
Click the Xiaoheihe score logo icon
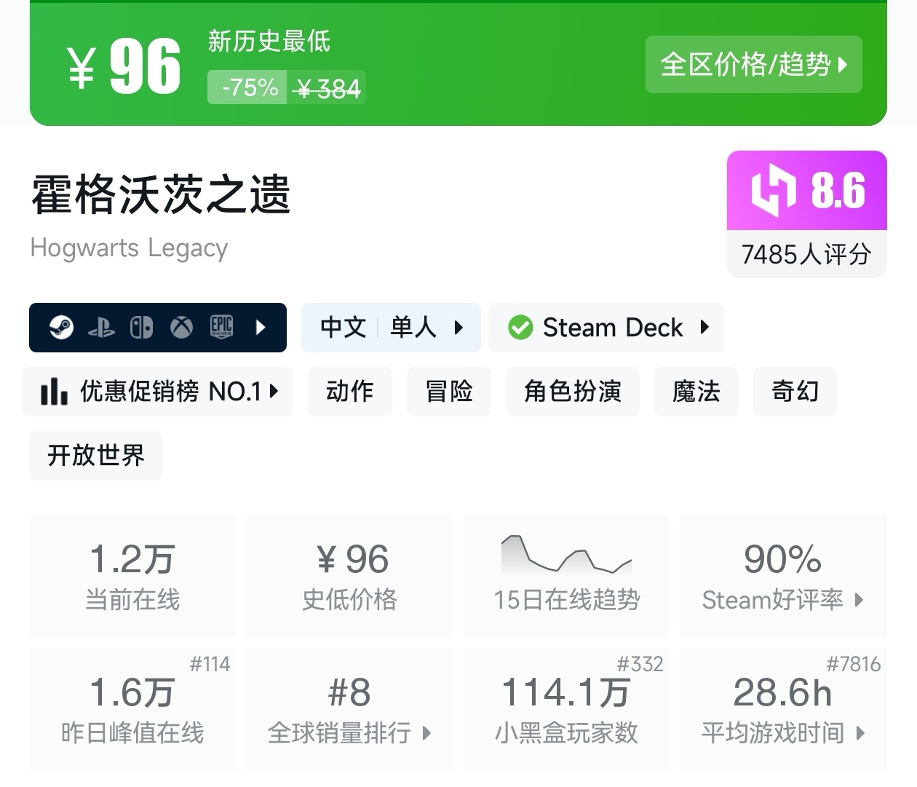pos(774,190)
